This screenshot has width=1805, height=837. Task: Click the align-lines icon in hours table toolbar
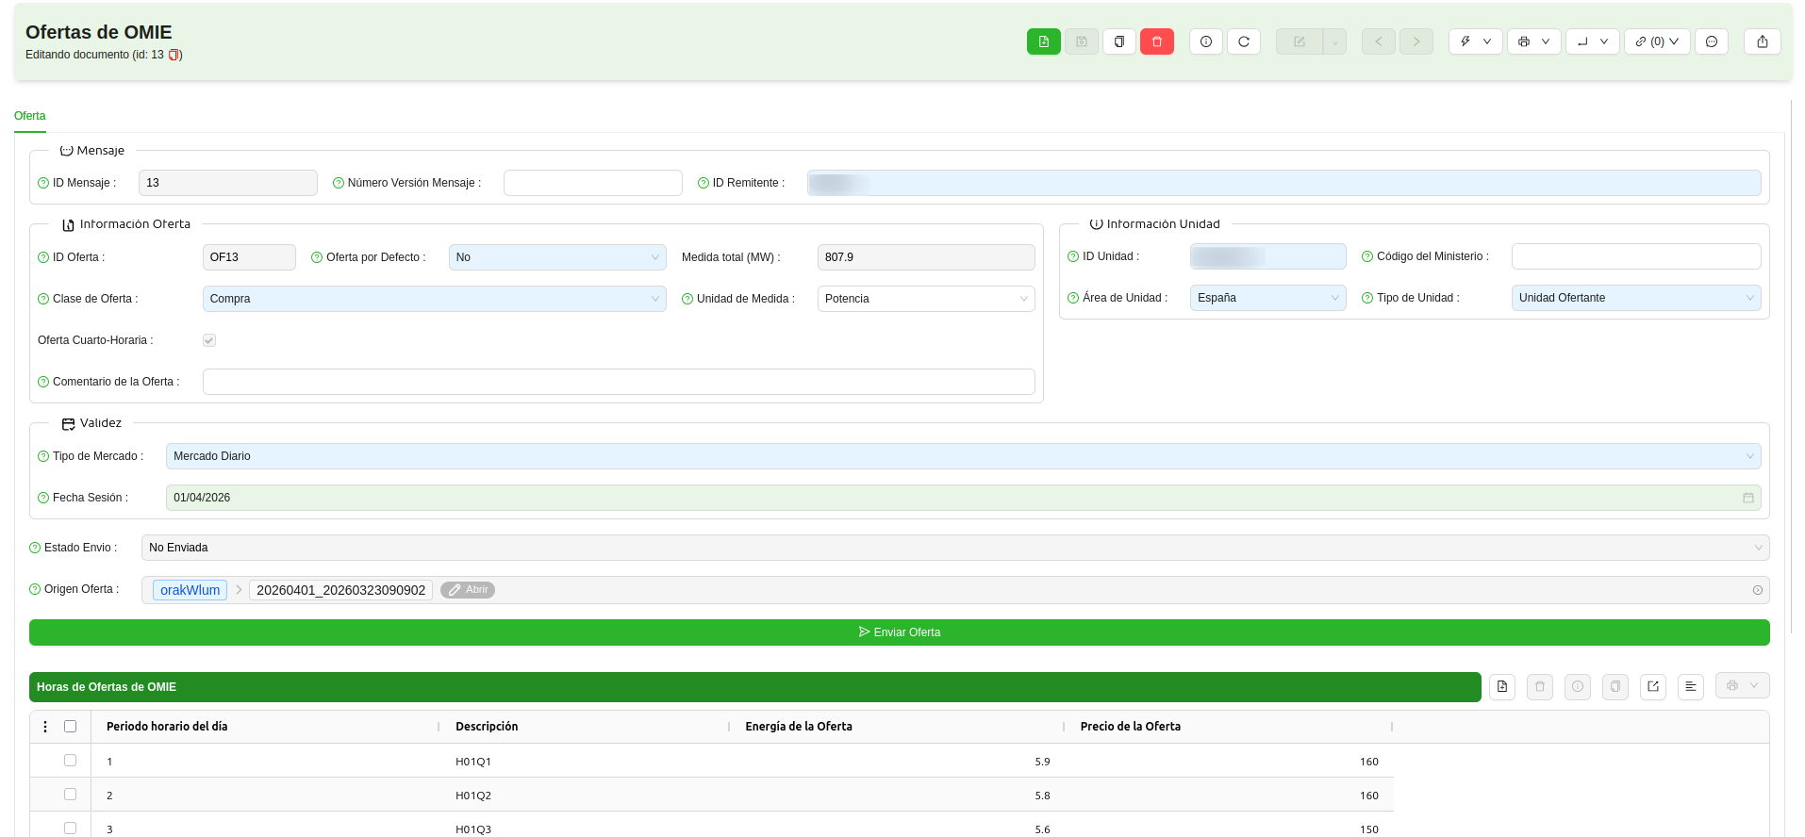click(x=1690, y=687)
